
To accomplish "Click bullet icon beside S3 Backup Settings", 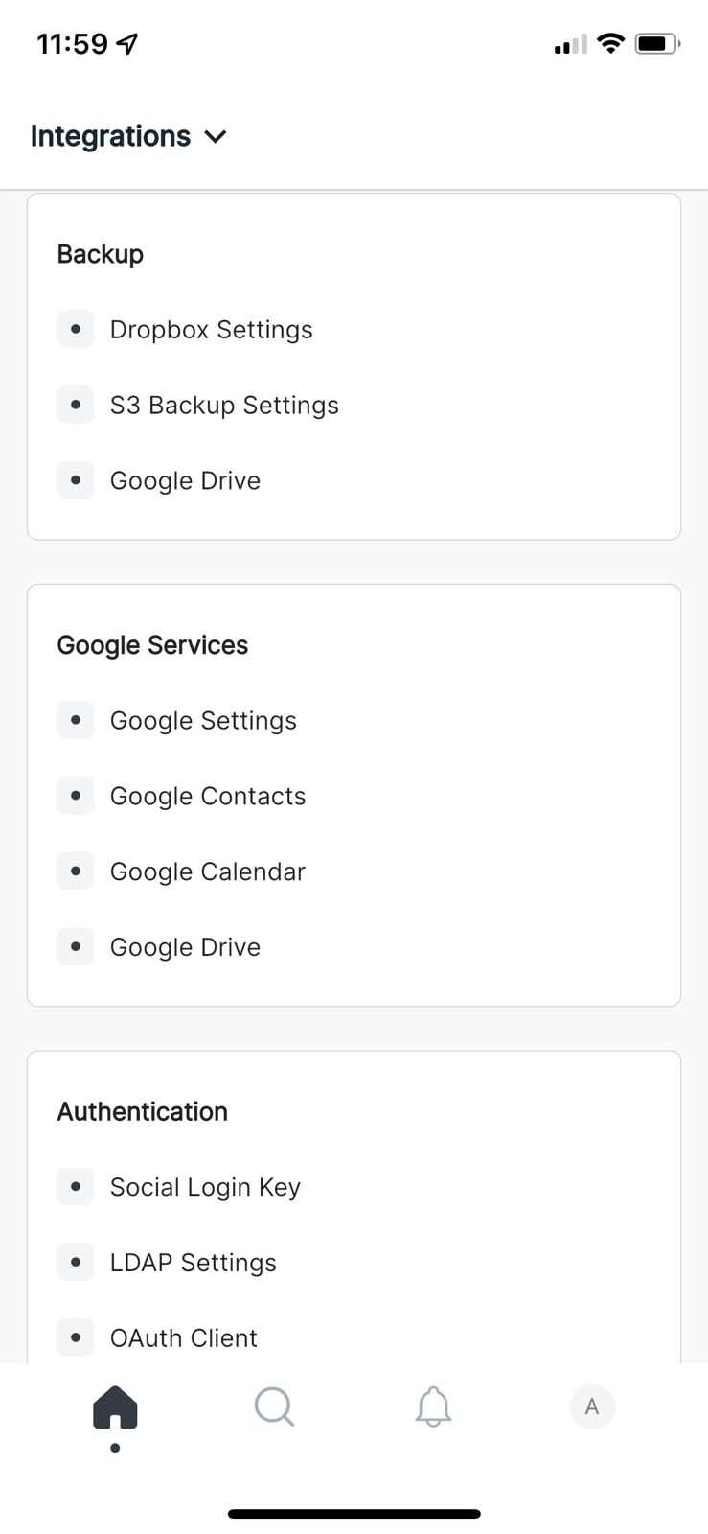I will (x=76, y=405).
